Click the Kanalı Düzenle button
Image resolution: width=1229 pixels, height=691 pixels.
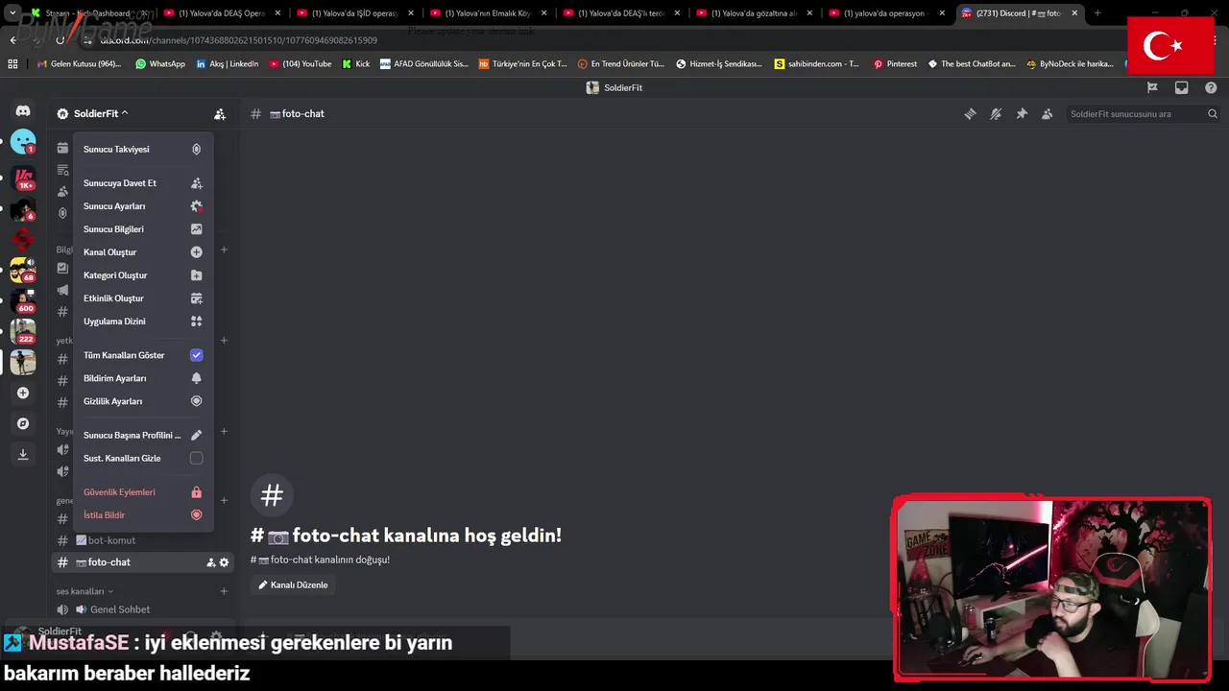293,584
